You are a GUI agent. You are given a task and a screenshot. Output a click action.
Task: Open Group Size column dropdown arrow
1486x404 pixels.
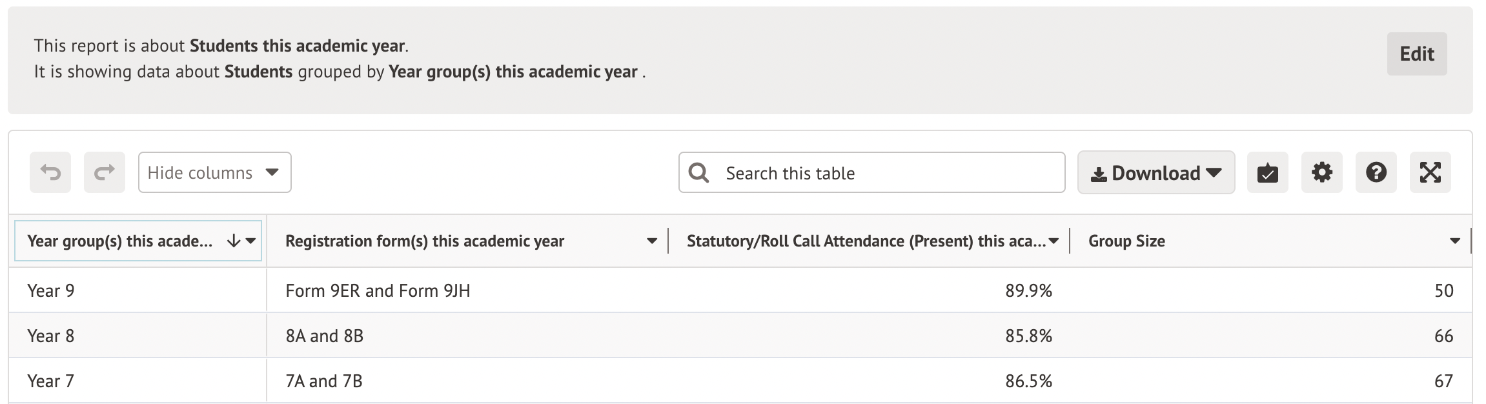(x=1455, y=241)
